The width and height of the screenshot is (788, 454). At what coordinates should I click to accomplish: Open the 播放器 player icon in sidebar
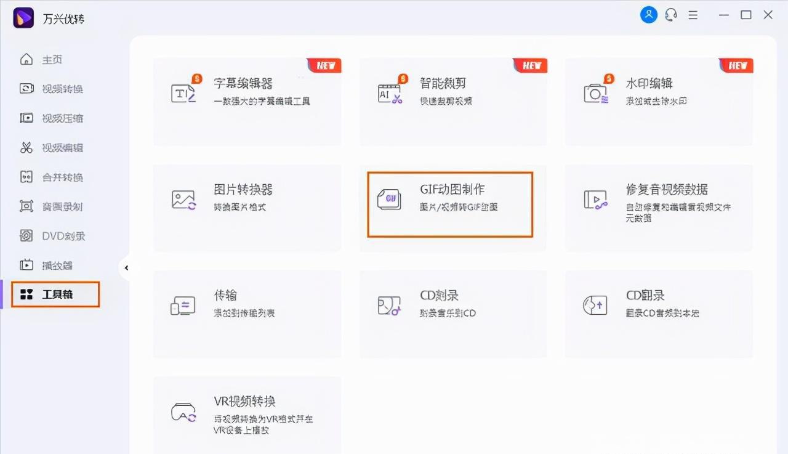point(26,266)
